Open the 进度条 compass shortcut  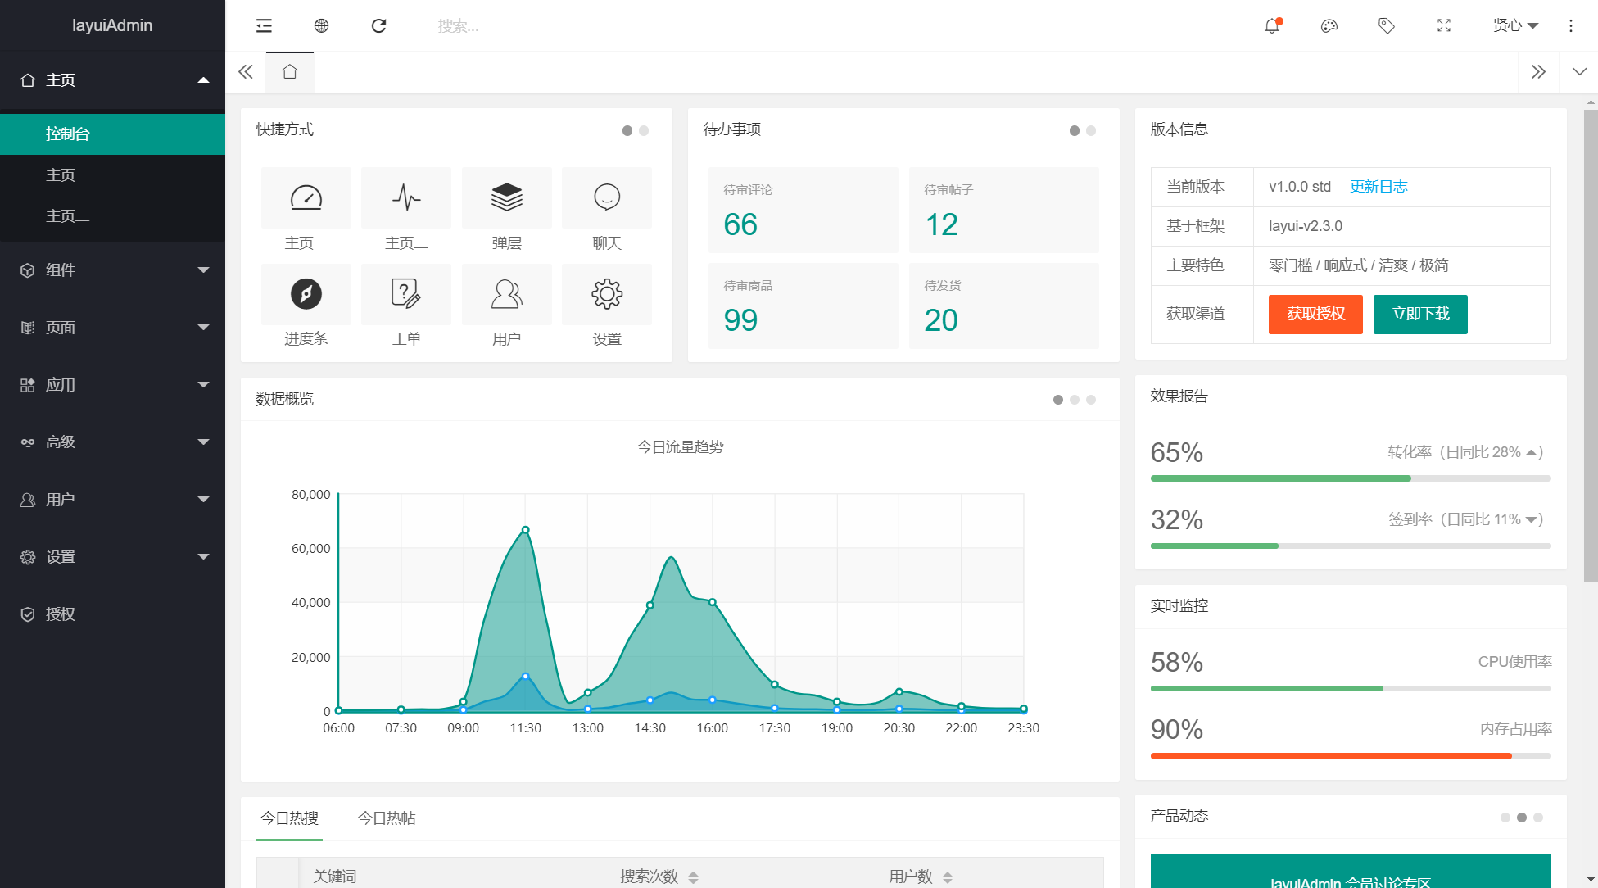pos(306,294)
